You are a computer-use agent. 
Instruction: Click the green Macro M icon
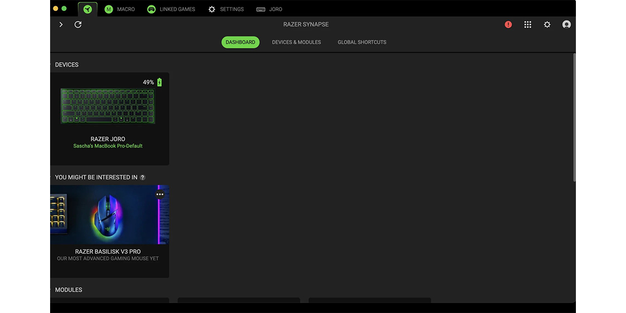click(109, 9)
